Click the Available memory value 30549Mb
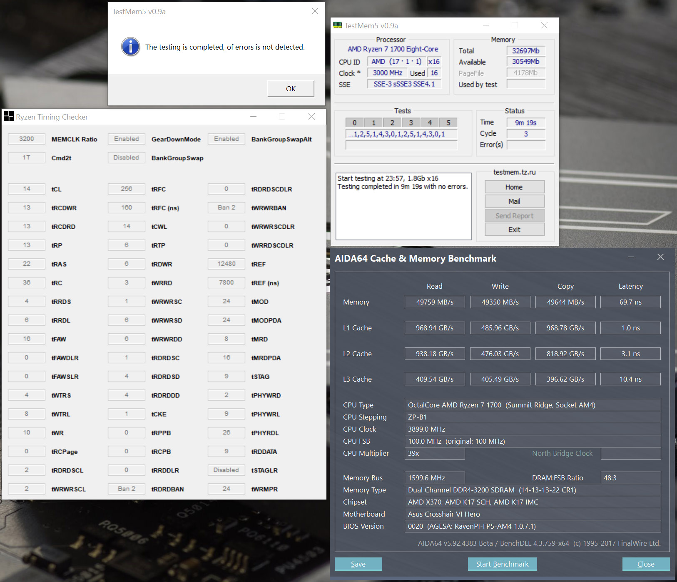Viewport: 677px width, 582px height. click(526, 62)
